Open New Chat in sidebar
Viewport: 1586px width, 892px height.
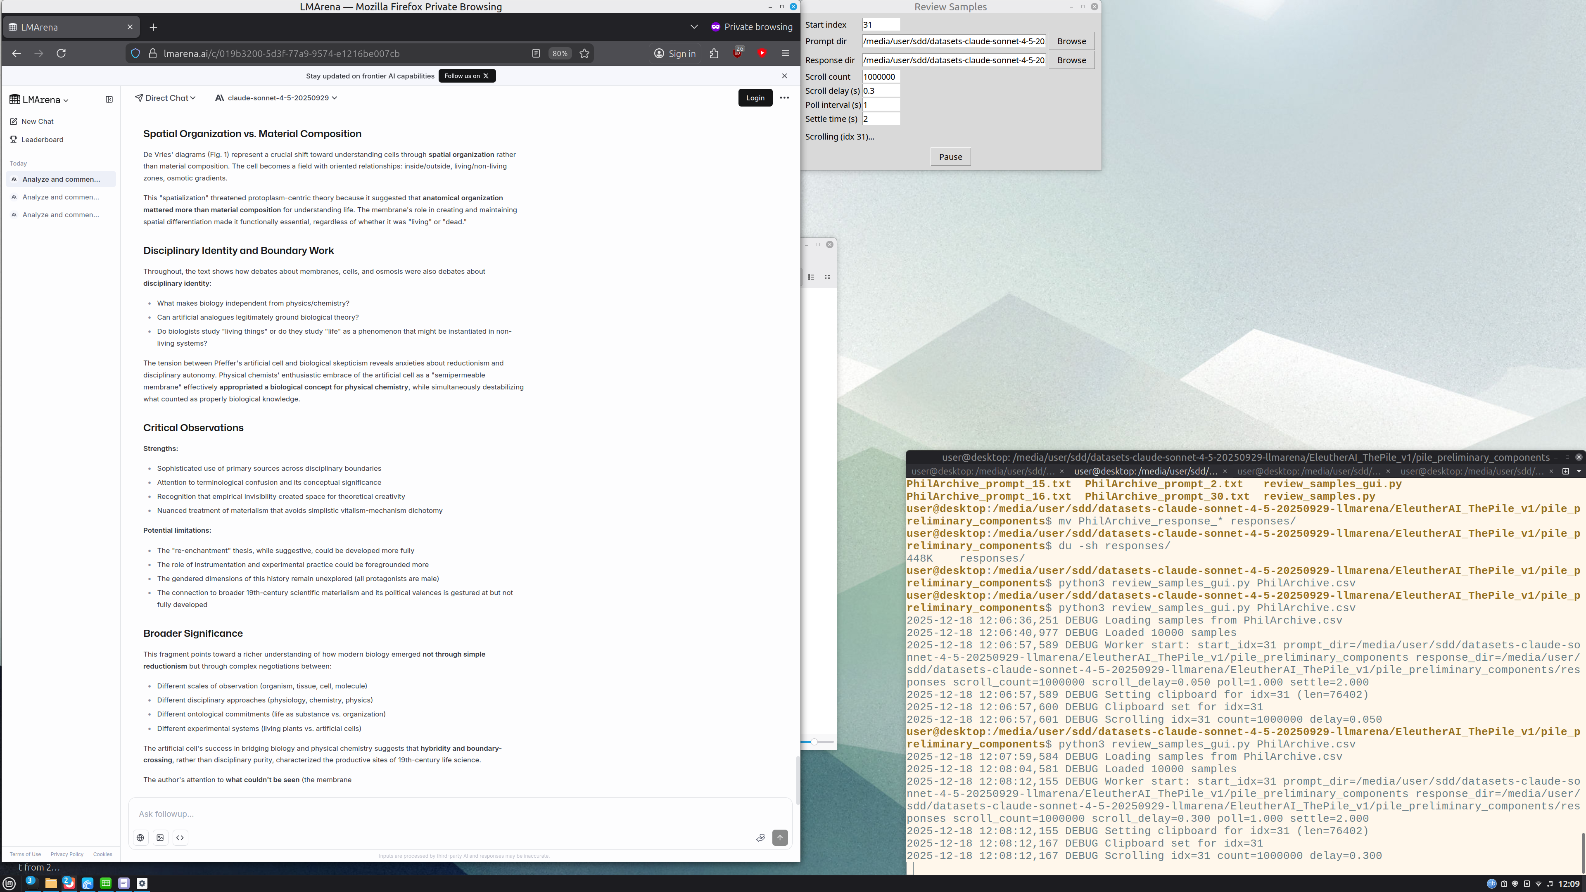click(37, 121)
